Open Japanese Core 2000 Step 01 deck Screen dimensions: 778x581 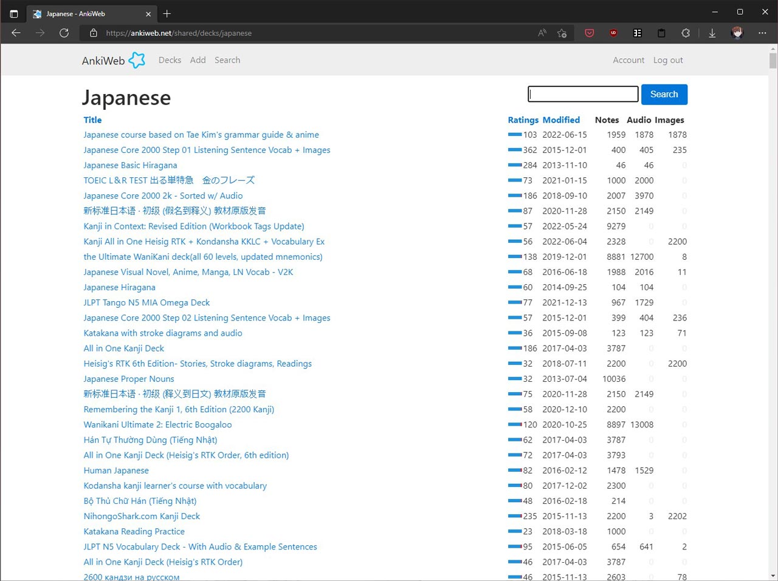(x=207, y=150)
